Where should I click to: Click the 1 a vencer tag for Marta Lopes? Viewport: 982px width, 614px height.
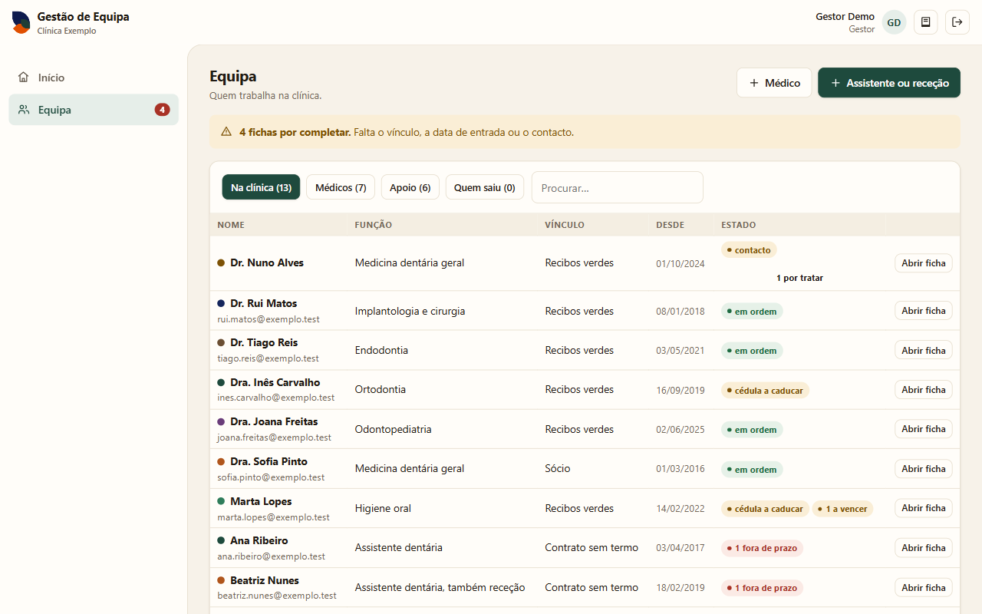coord(842,509)
